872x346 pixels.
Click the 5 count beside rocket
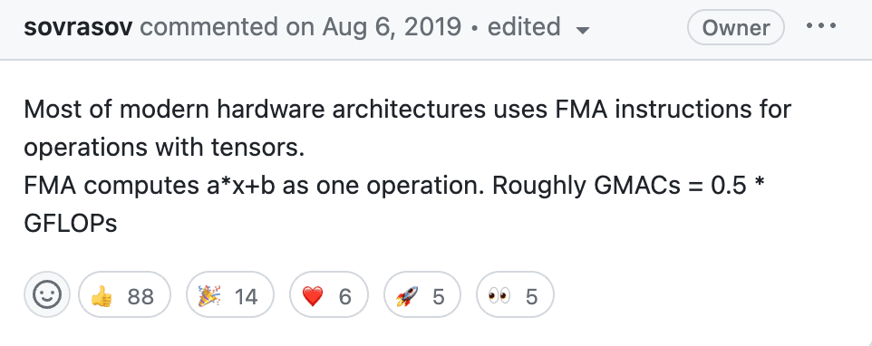438,296
